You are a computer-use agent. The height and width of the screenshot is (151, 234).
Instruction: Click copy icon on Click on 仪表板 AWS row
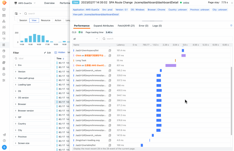tap(110, 66)
